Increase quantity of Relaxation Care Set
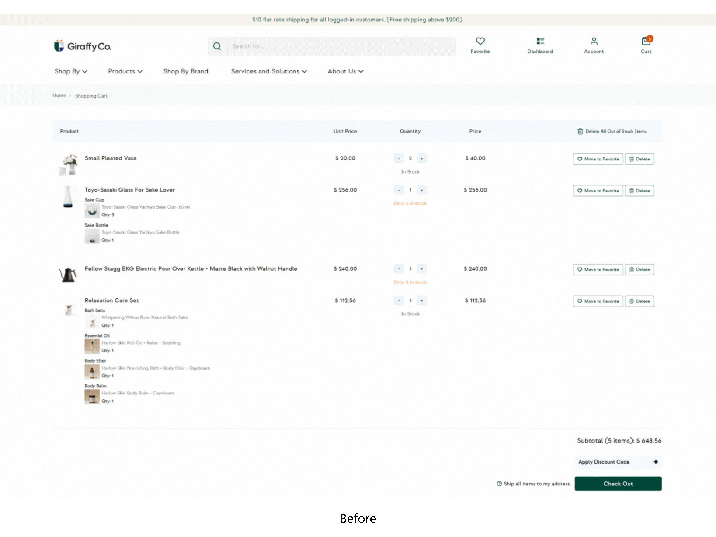716x537 pixels. point(421,300)
